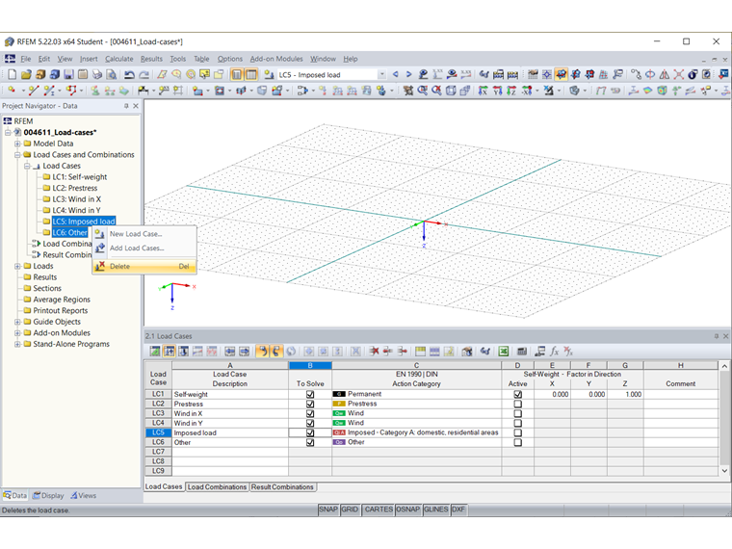Viewport: 732px width, 549px height.
Task: Switch navigator to Display tab
Action: (x=48, y=495)
